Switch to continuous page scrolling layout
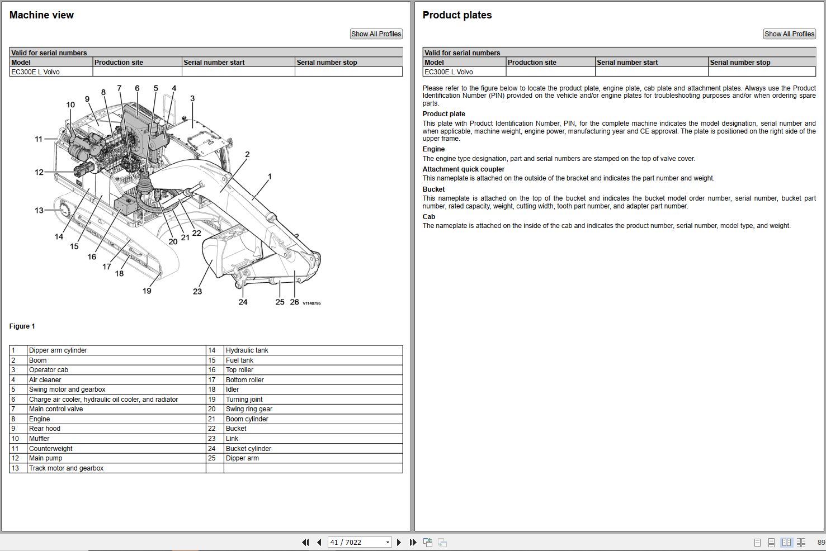 pyautogui.click(x=771, y=543)
